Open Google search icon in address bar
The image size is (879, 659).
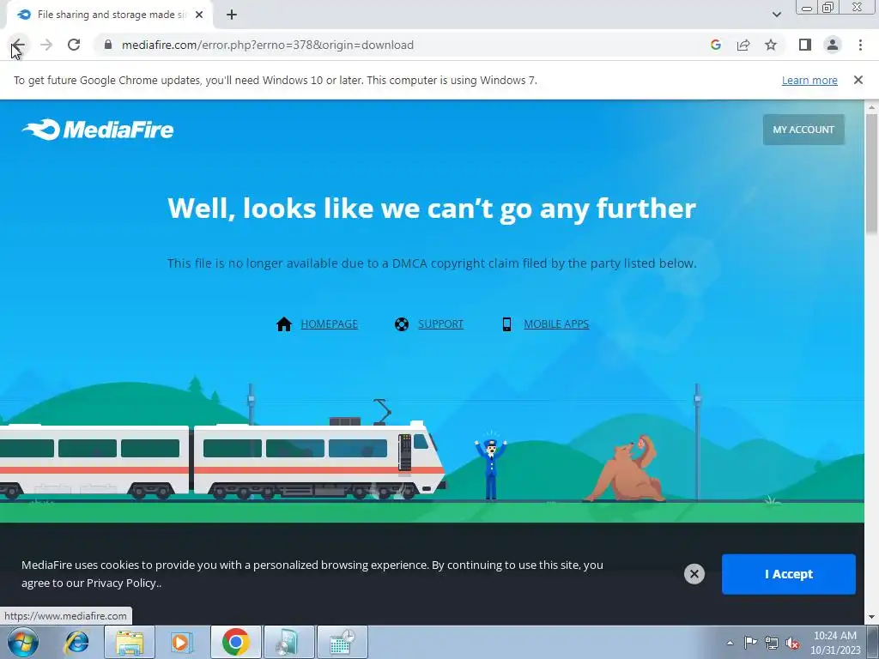coord(716,45)
